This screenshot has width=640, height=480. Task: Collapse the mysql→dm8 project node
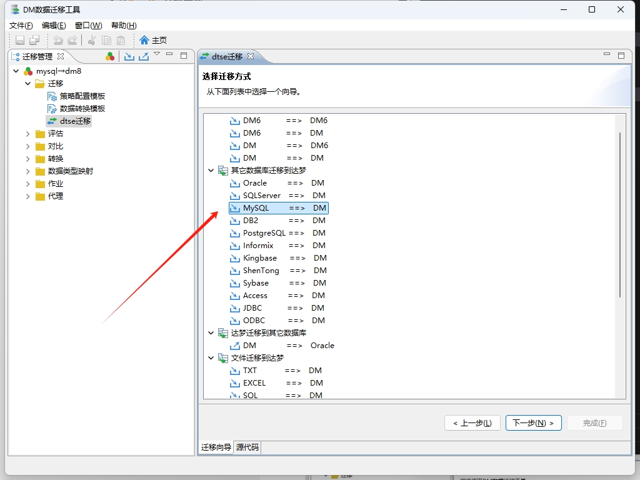point(16,71)
